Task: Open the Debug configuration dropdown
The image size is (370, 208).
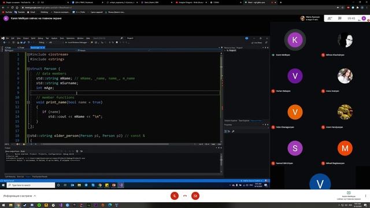Action: (x=43, y=42)
